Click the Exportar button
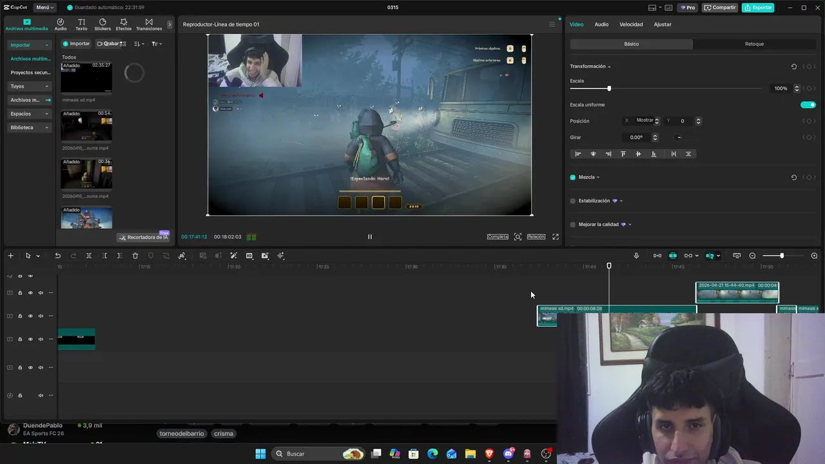This screenshot has width=825, height=464. point(757,8)
